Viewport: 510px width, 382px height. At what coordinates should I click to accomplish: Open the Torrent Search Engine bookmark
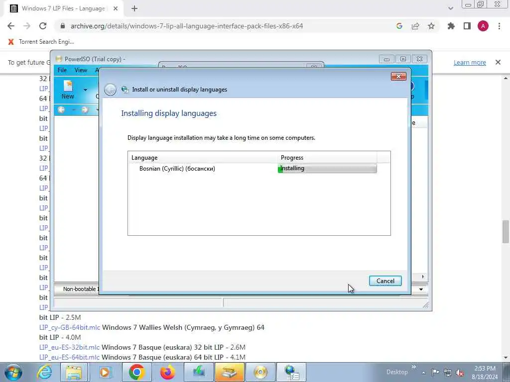[x=41, y=42]
